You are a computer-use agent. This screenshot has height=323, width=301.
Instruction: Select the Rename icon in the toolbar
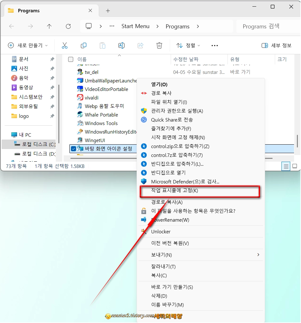tap(121, 45)
